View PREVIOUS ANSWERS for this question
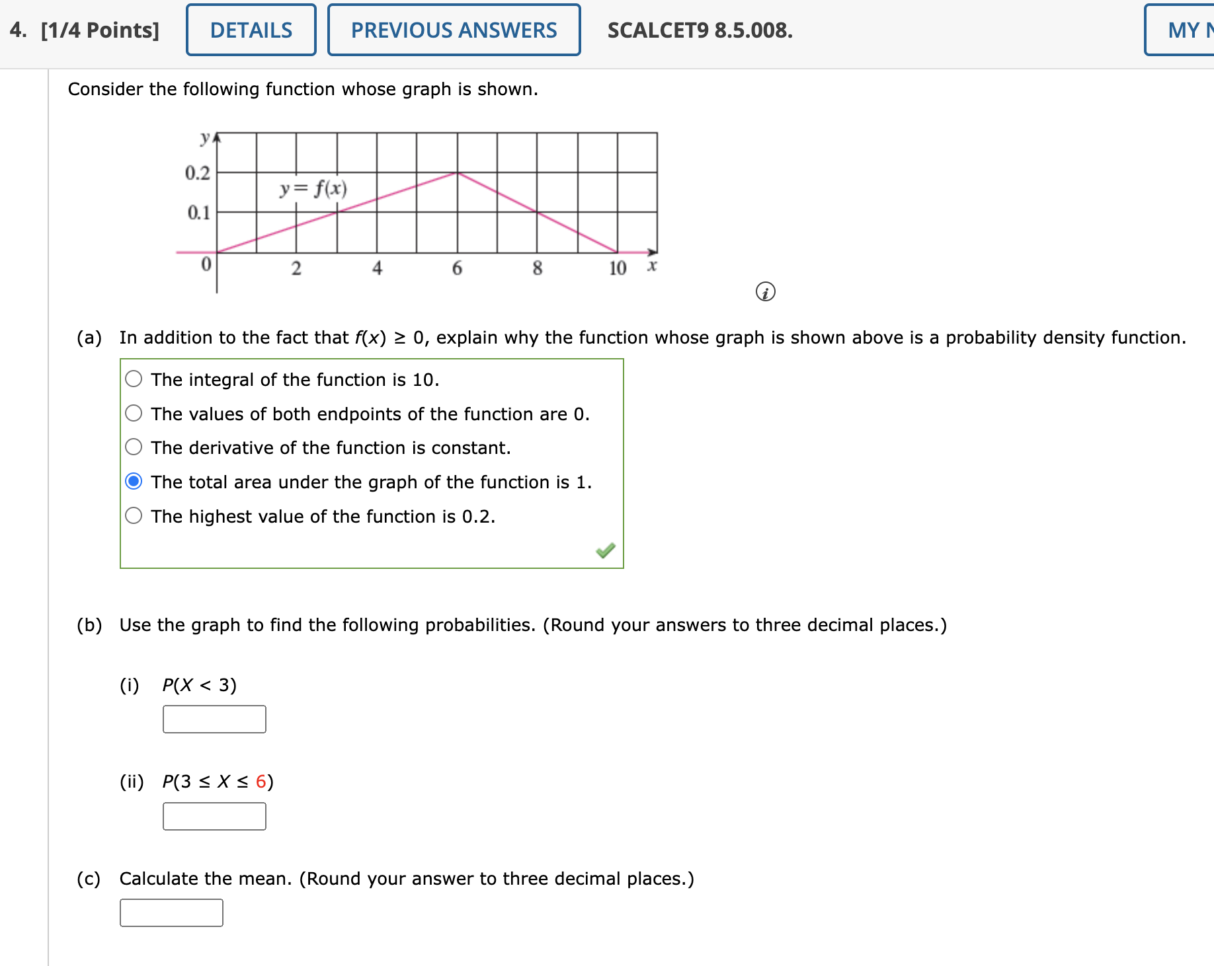Screen dimensions: 1214x966 pyautogui.click(x=453, y=30)
